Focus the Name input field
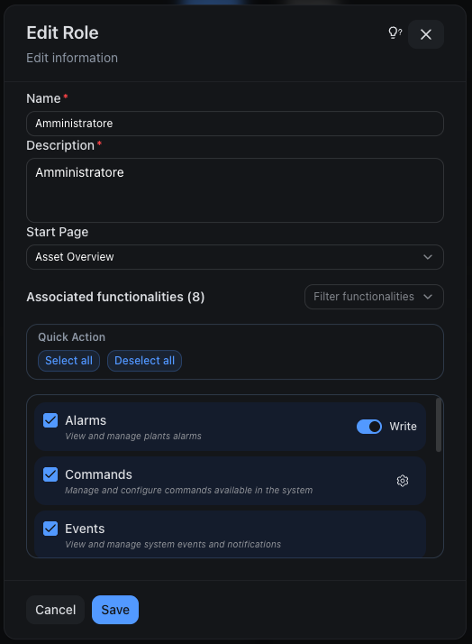The image size is (472, 644). [x=235, y=124]
